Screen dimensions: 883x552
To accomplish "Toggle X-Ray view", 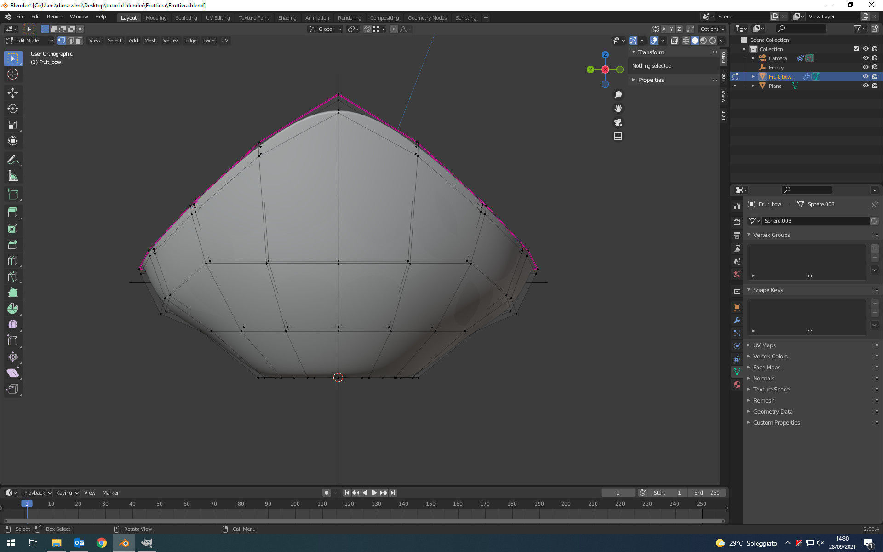I will coord(674,40).
